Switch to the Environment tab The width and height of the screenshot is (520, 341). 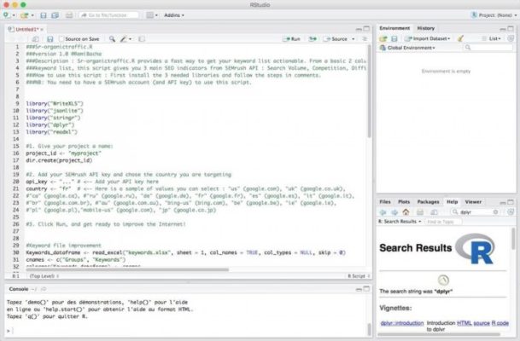pyautogui.click(x=394, y=28)
